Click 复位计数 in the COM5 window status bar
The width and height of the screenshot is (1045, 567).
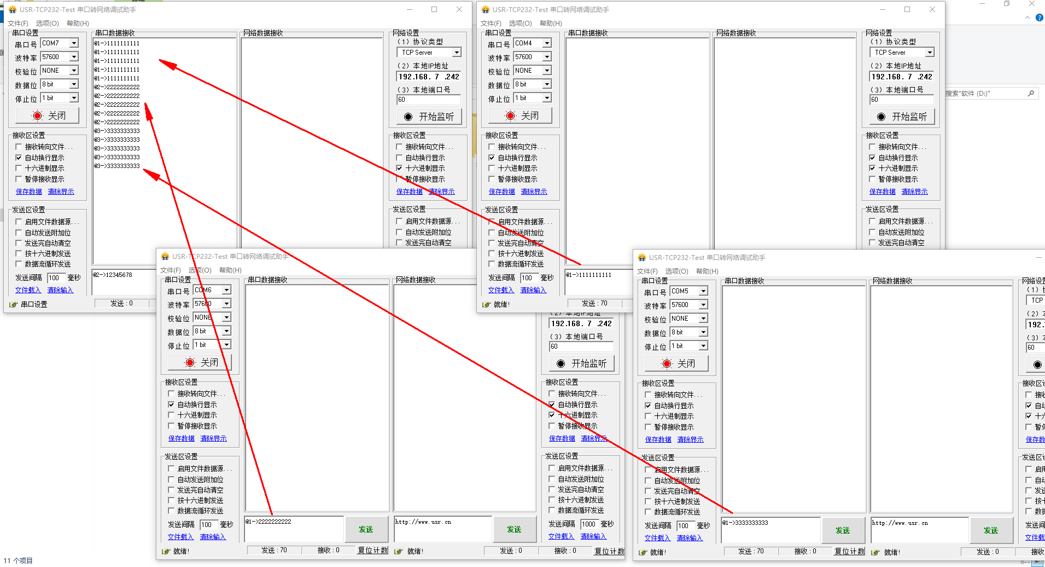849,551
